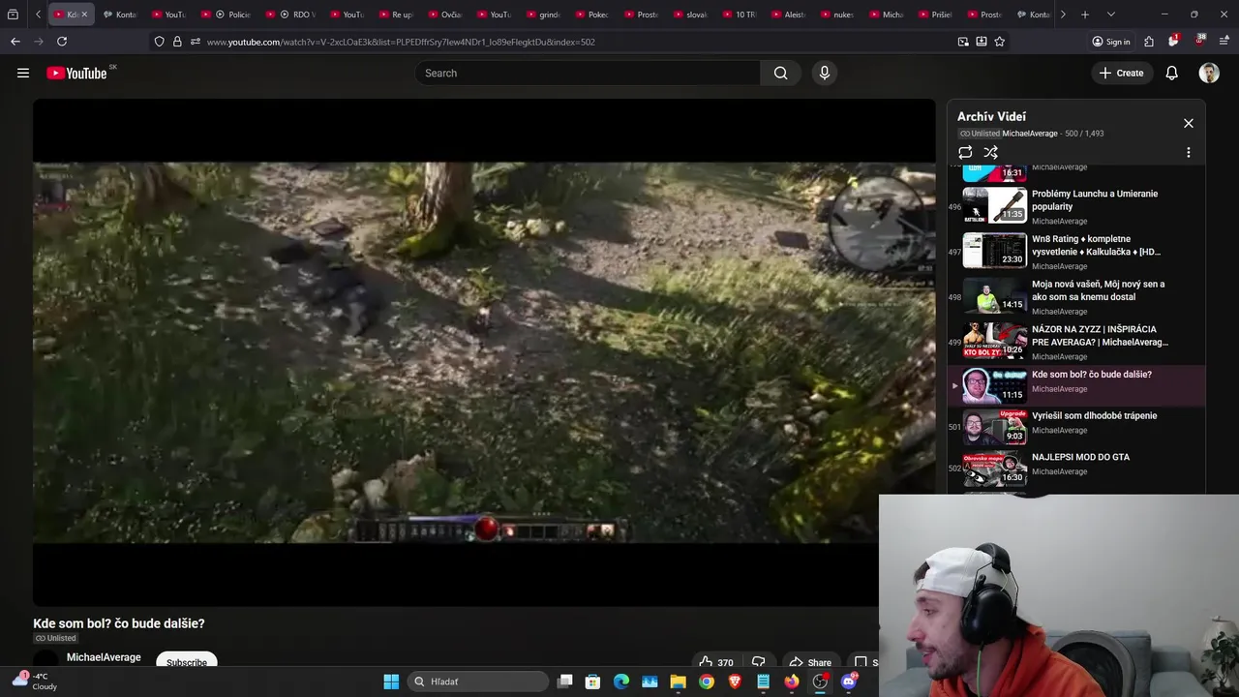Click the Create button
1239x697 pixels.
pyautogui.click(x=1121, y=73)
